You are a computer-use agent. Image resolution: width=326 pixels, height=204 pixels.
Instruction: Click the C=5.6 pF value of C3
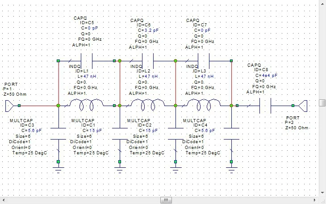tap(31, 131)
